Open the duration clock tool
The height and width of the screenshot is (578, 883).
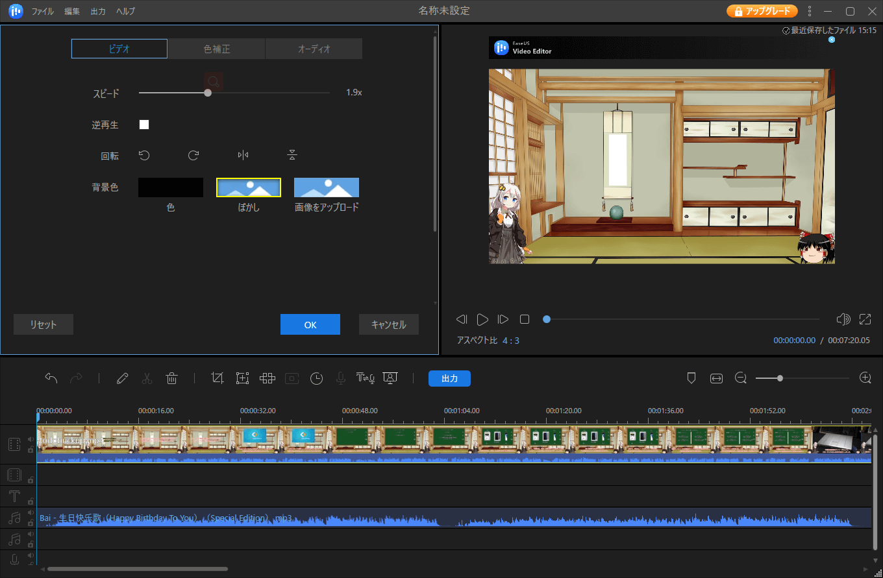tap(316, 378)
